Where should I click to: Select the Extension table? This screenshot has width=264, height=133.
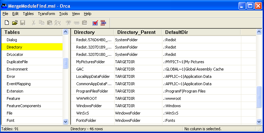point(32,91)
